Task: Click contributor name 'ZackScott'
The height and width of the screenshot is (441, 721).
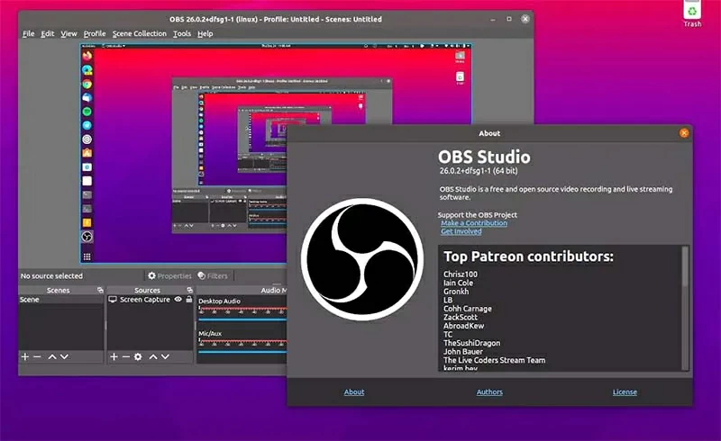Action: tap(461, 317)
